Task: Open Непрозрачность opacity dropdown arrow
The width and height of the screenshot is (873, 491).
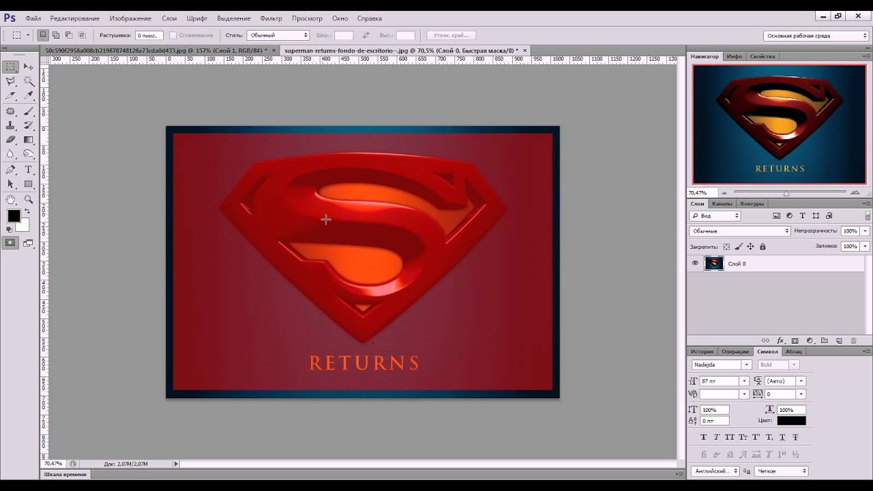Action: (865, 231)
